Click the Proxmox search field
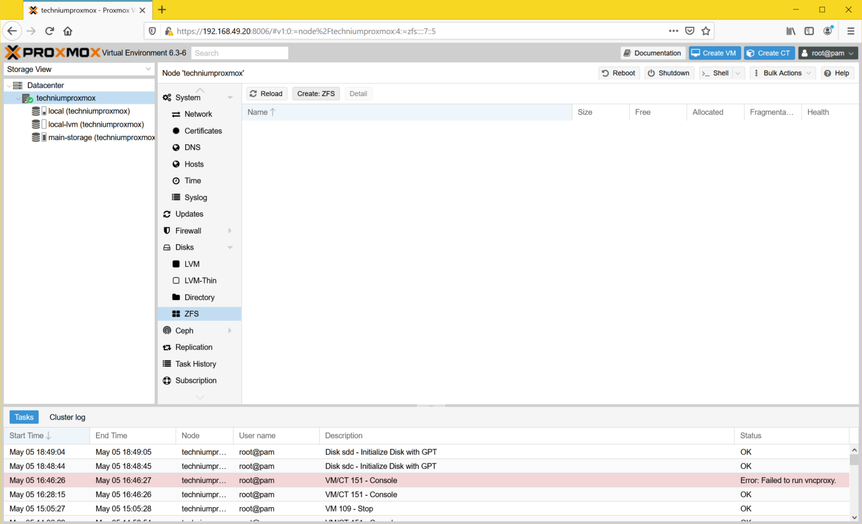Viewport: 862px width, 524px height. pos(240,53)
